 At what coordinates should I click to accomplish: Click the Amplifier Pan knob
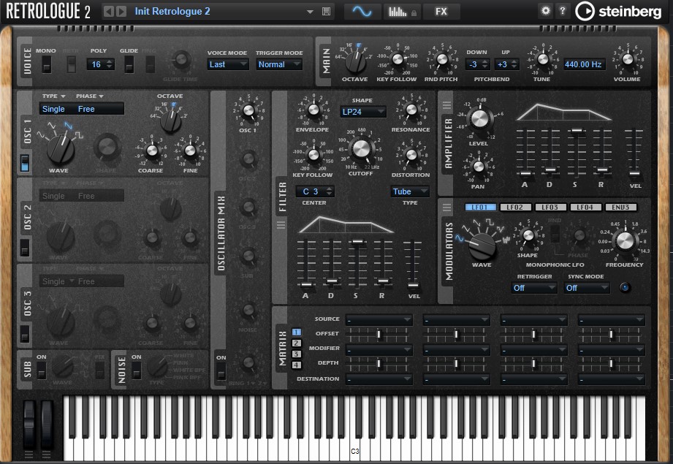point(479,167)
